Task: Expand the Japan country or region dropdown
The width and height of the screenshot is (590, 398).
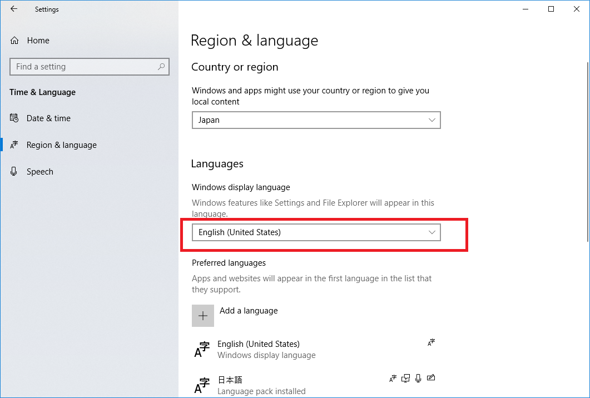Action: pos(316,120)
